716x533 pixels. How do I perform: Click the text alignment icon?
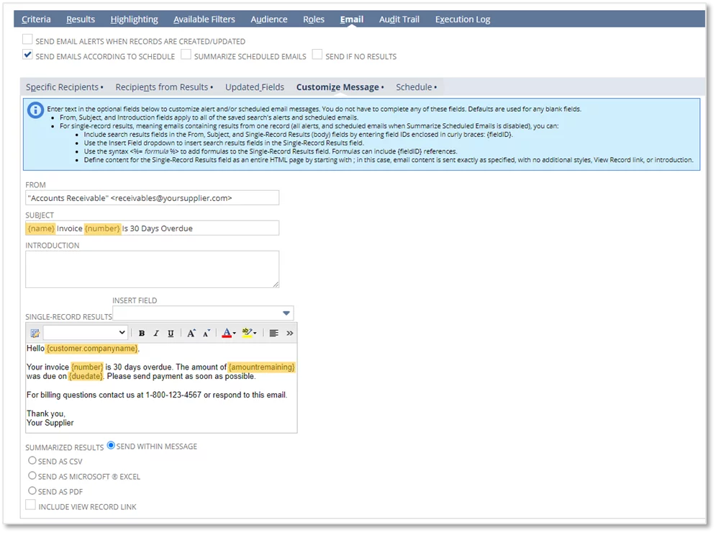274,333
